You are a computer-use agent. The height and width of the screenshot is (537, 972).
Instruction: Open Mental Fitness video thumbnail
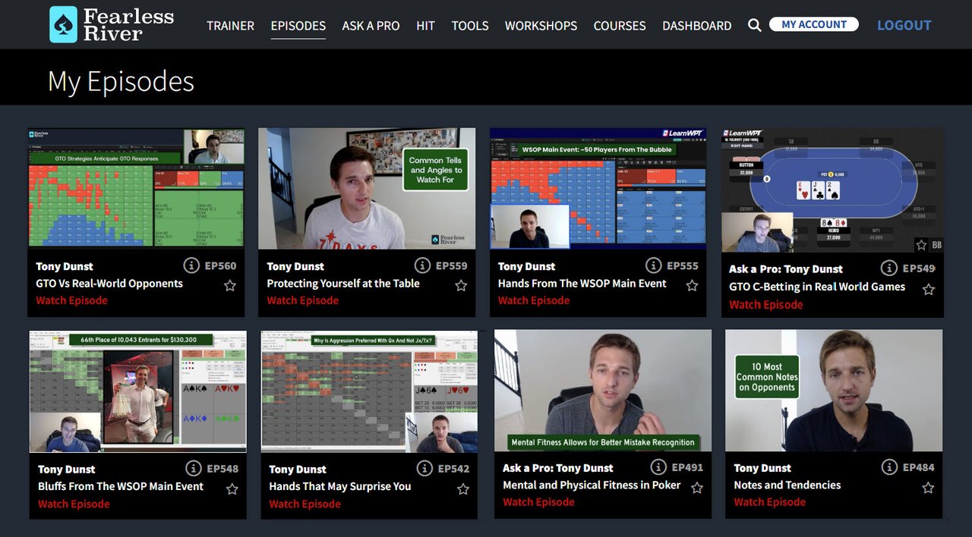603,391
